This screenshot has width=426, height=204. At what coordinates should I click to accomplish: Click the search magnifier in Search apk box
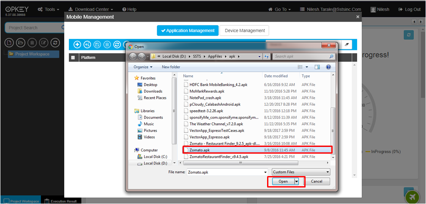tap(331, 57)
